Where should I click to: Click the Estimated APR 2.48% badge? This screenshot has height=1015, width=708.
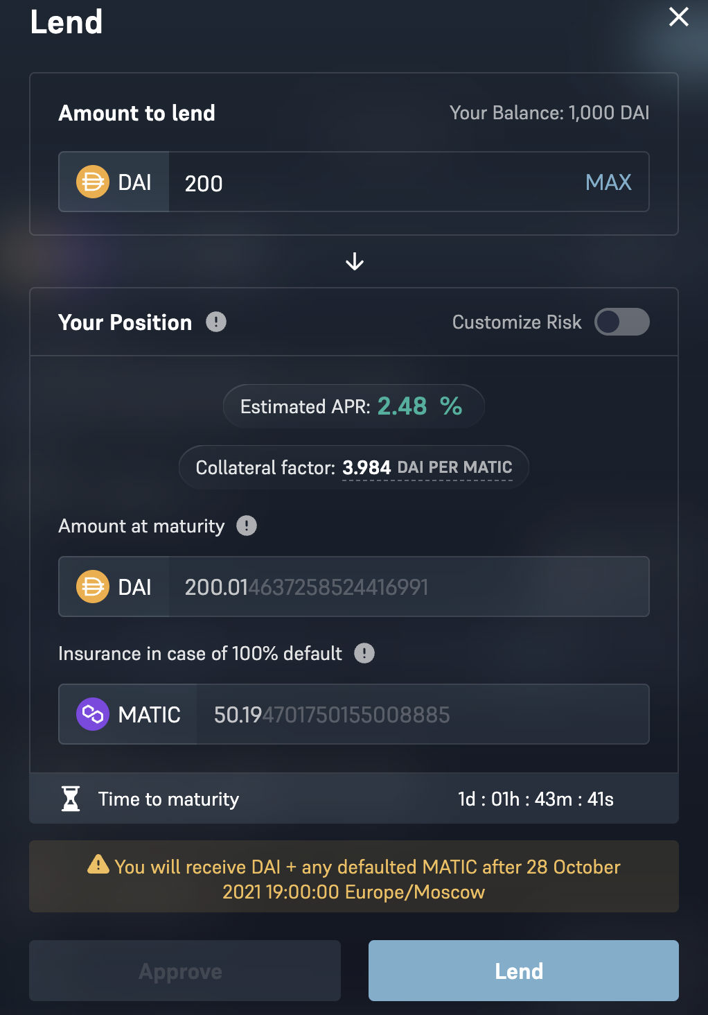[x=353, y=406]
